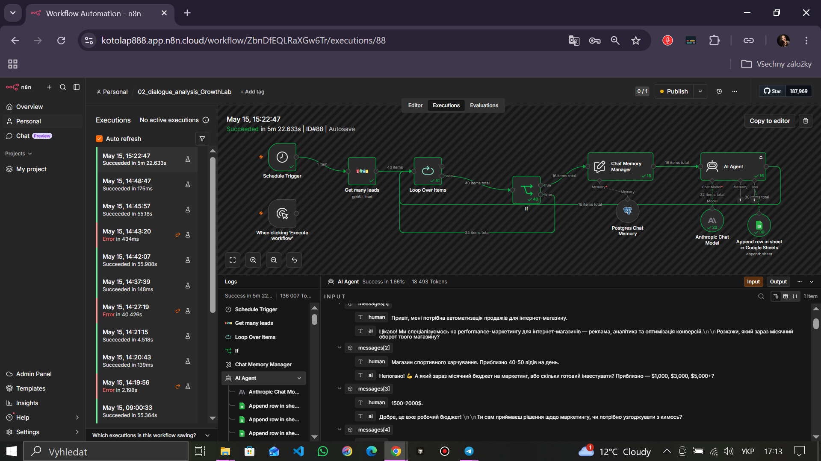821x461 pixels.
Task: Fit canvas to view icon
Action: pos(233,260)
